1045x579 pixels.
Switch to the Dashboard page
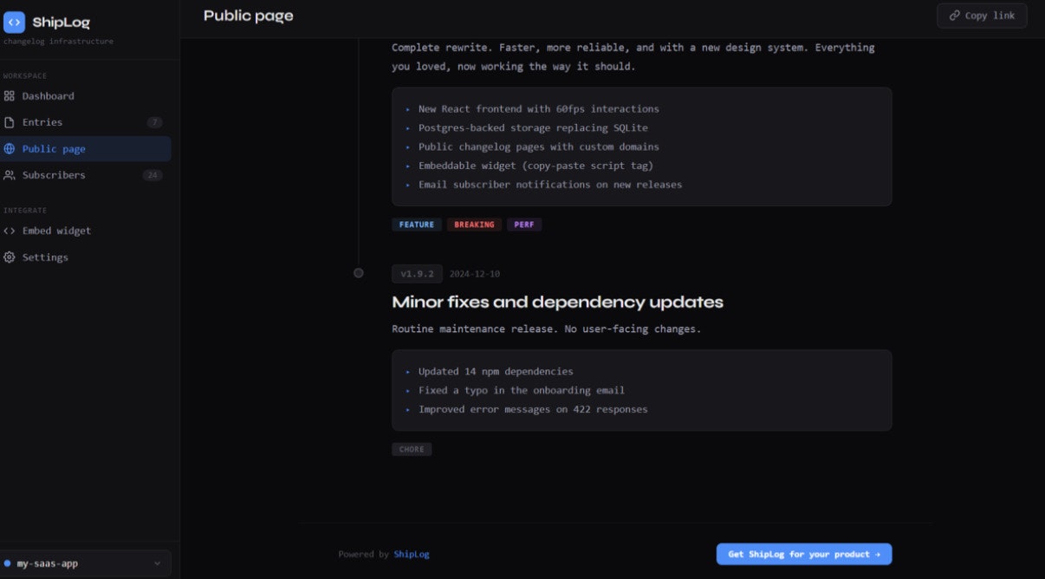click(x=48, y=95)
